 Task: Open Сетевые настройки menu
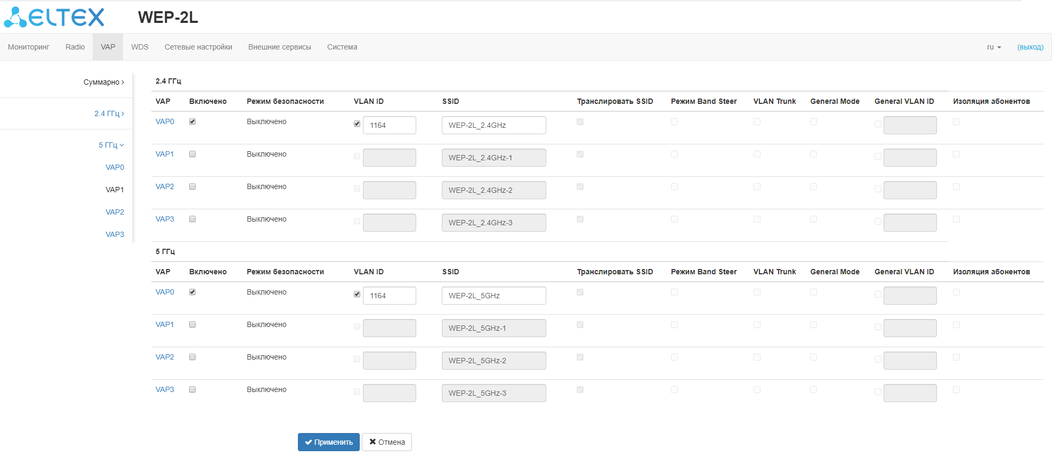click(x=198, y=47)
